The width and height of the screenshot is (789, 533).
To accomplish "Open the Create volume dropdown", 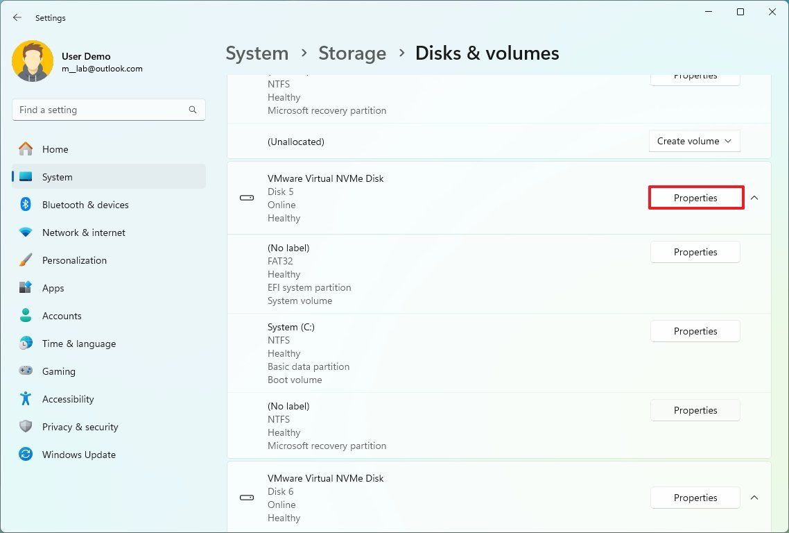I will click(x=695, y=141).
